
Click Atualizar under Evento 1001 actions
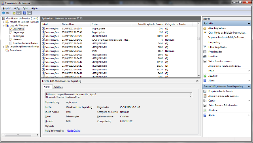(x=213, y=110)
